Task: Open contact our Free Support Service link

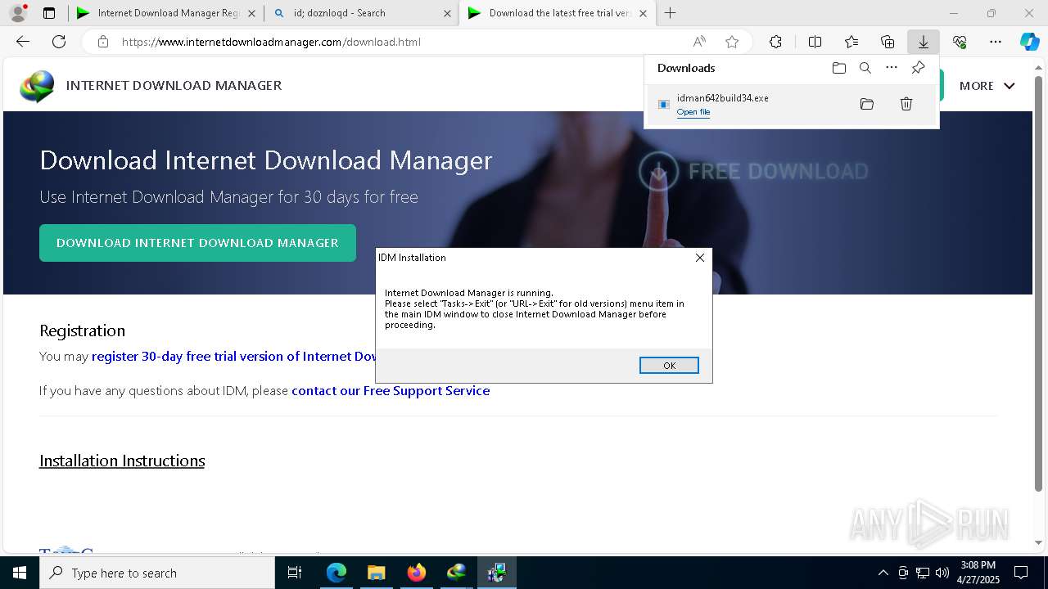Action: coord(391,390)
